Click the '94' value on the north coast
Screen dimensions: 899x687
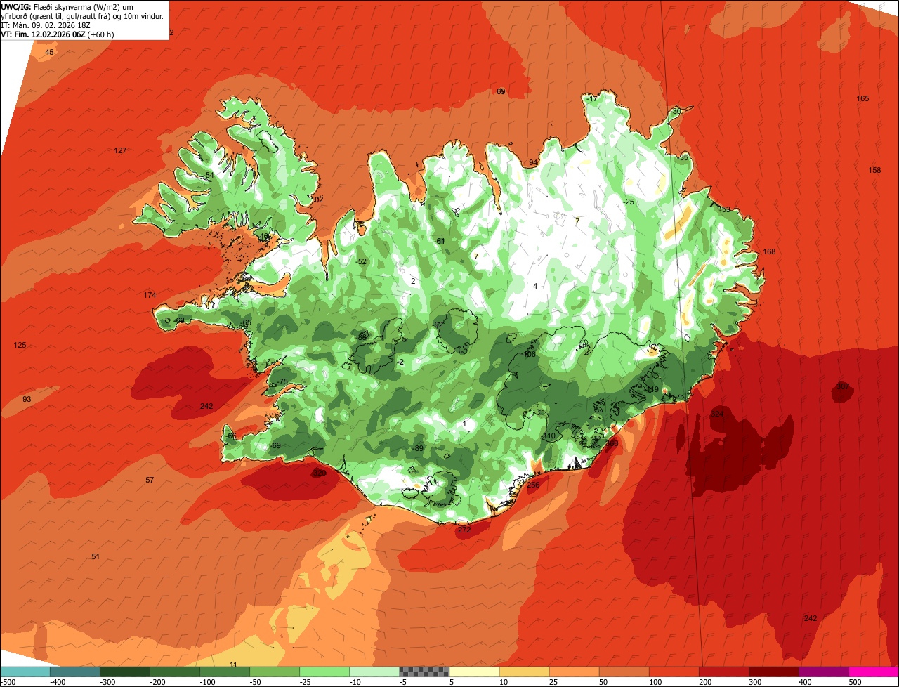(x=533, y=163)
